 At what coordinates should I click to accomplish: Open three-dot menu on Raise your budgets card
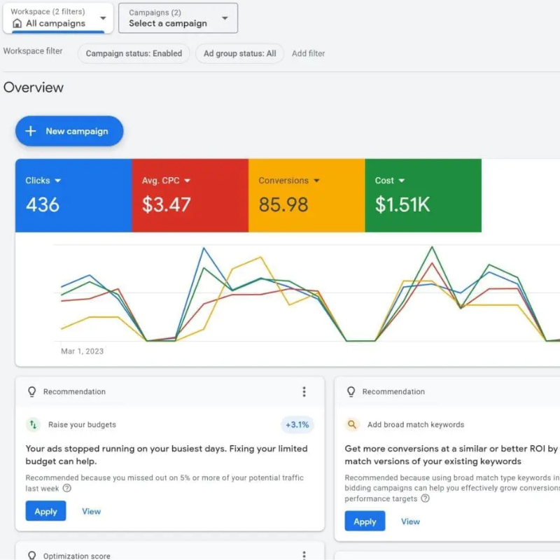tap(304, 392)
